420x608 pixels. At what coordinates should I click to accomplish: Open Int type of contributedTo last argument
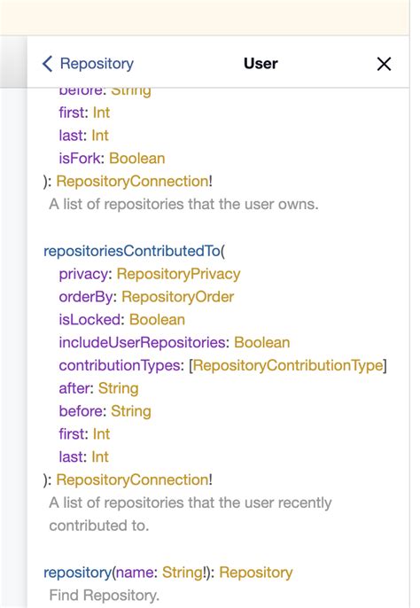[x=100, y=456]
